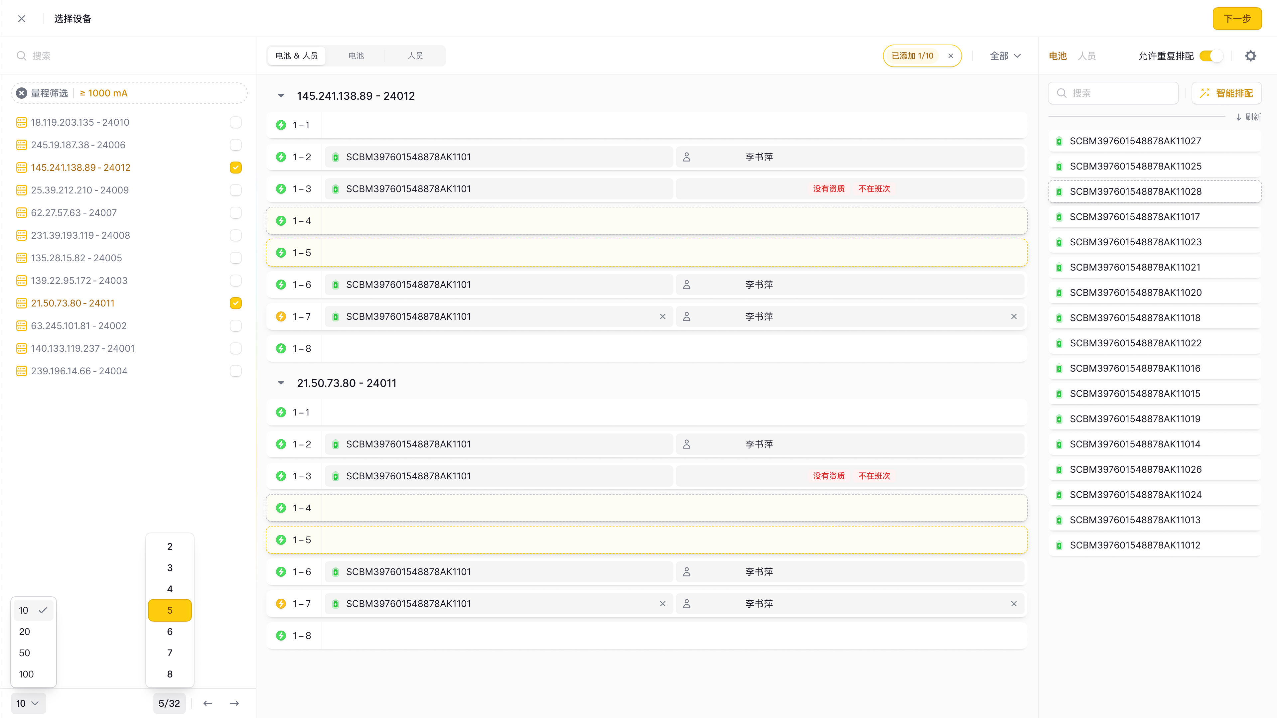Click the orange status icon of first group's 1-7
The width and height of the screenshot is (1277, 718).
[281, 317]
